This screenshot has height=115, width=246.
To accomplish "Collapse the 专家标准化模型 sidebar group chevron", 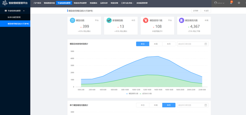I will tap(24, 11).
